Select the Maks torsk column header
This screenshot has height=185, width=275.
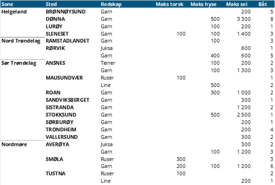point(170,4)
